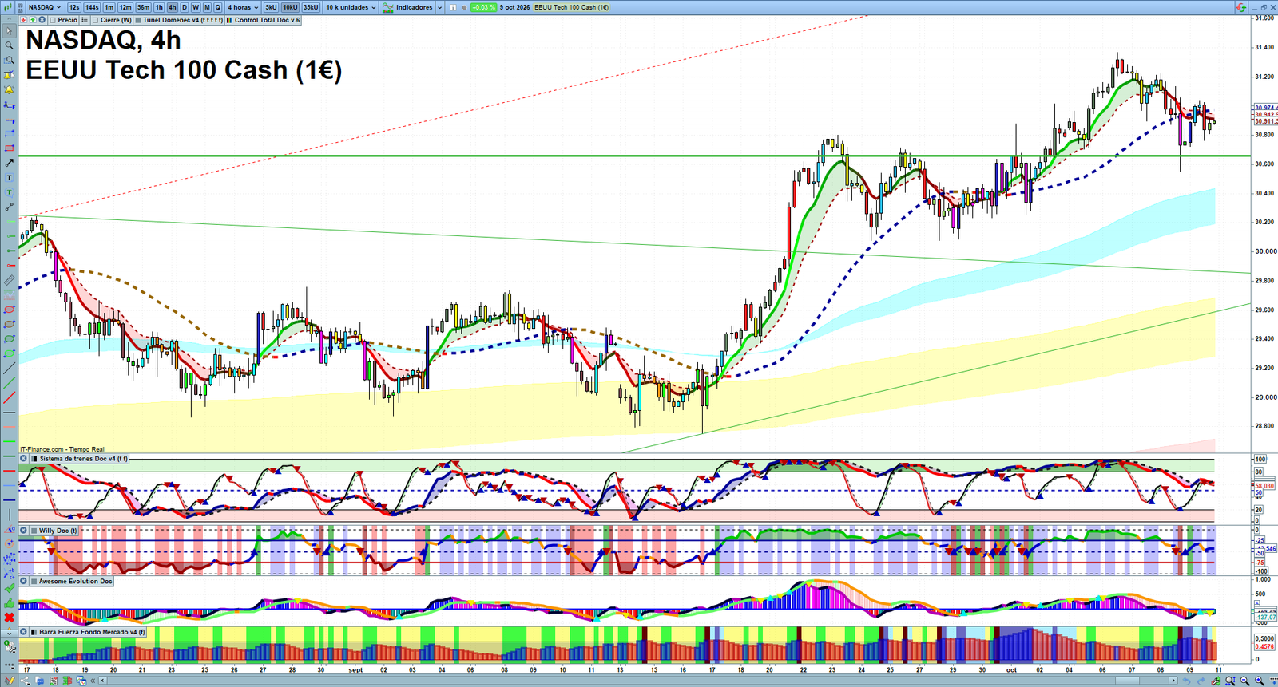
Task: Toggle the D daily timeframe button
Action: pos(185,7)
